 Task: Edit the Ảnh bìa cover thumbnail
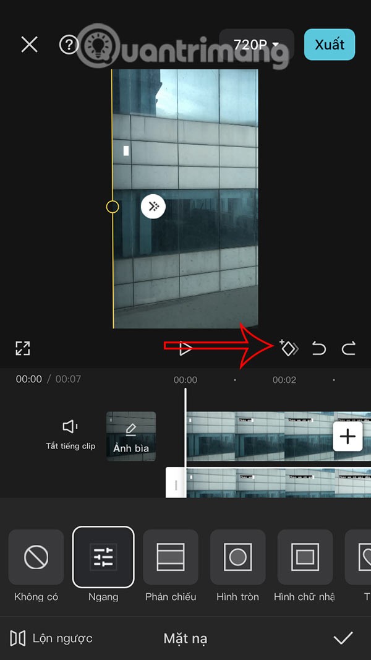pyautogui.click(x=131, y=437)
